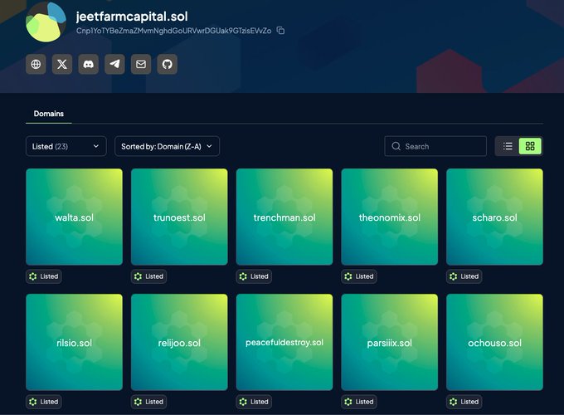Click the Listed badge under walta.sol

(44, 276)
